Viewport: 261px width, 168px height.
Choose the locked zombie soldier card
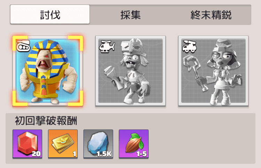click(x=130, y=71)
